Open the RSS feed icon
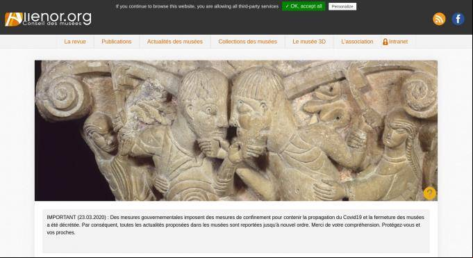The image size is (473, 258). pos(439,19)
